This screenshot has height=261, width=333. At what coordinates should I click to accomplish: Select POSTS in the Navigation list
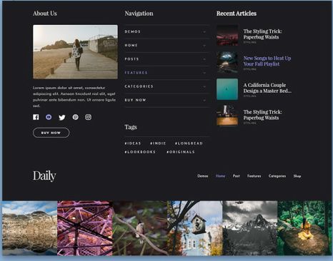point(131,59)
